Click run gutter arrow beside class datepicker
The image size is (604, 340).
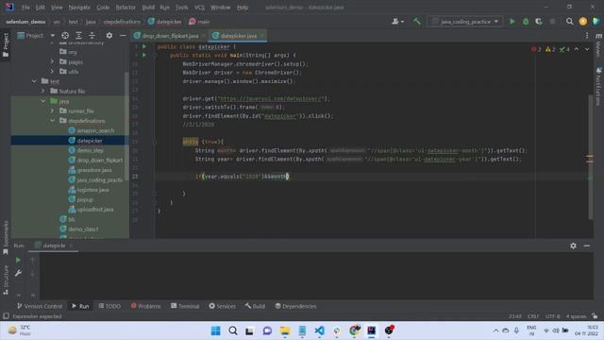pyautogui.click(x=144, y=46)
